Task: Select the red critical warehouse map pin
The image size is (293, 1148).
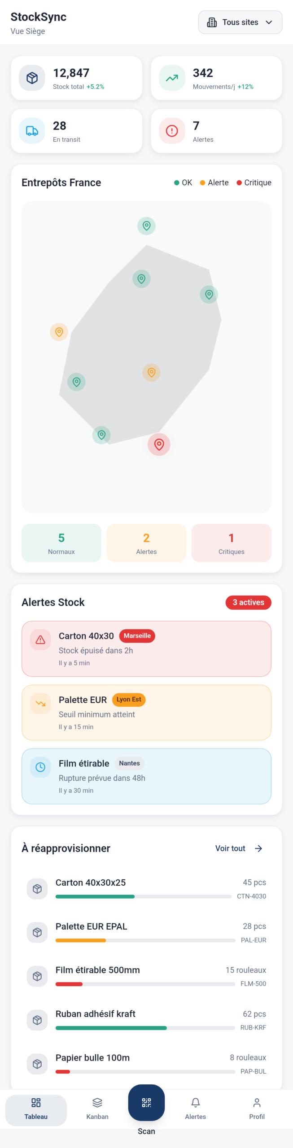Action: pyautogui.click(x=159, y=444)
